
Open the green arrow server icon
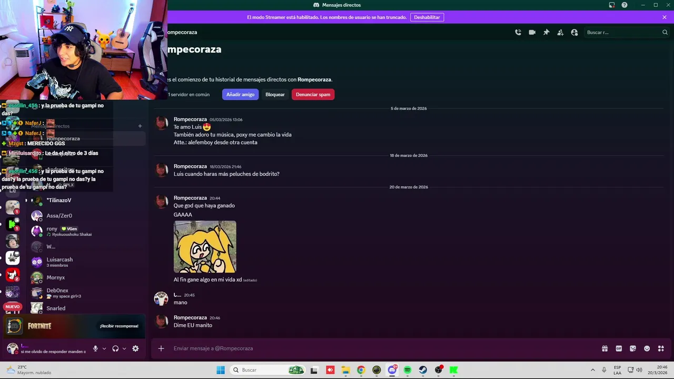coord(13,224)
